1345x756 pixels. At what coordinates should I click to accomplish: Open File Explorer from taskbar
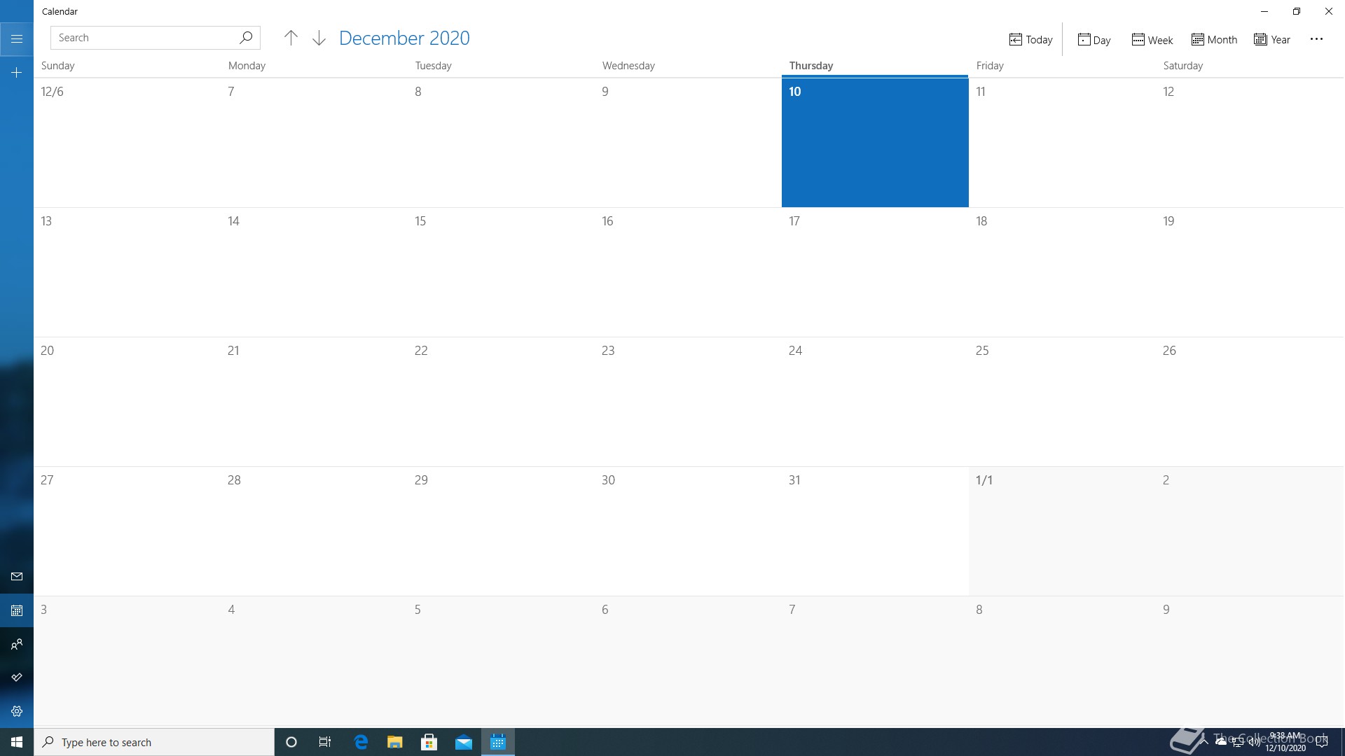tap(395, 742)
